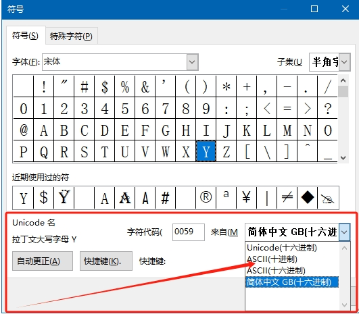The height and width of the screenshot is (314, 359).
Task: Pick the recently used Ÿ symbol
Action: tap(64, 198)
